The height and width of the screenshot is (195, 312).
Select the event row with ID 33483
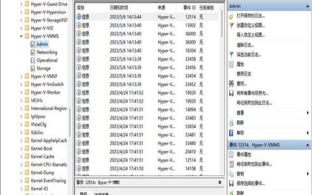(x=147, y=118)
